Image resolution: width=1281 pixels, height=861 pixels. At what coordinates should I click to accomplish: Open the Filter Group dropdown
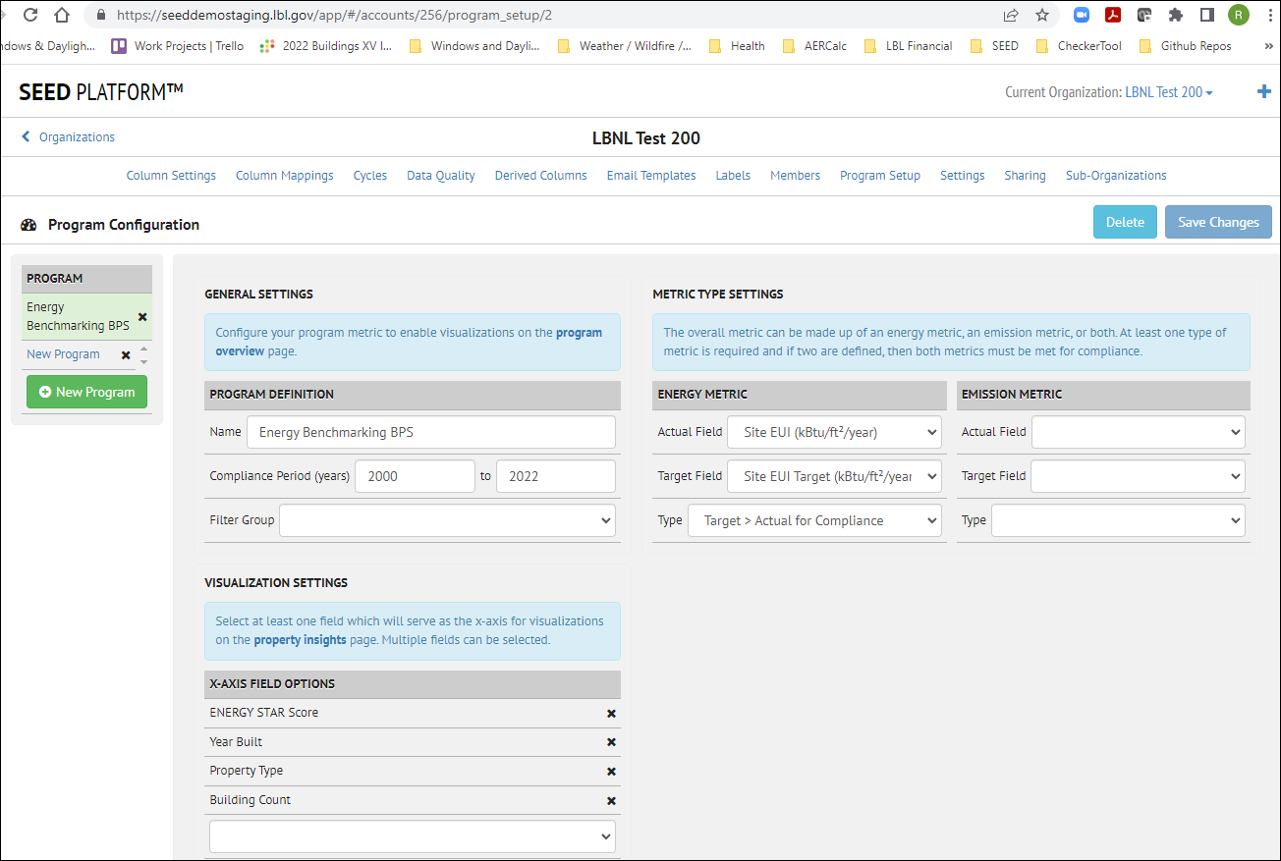[x=447, y=519]
